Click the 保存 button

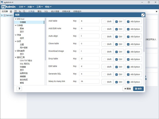pos(138,89)
